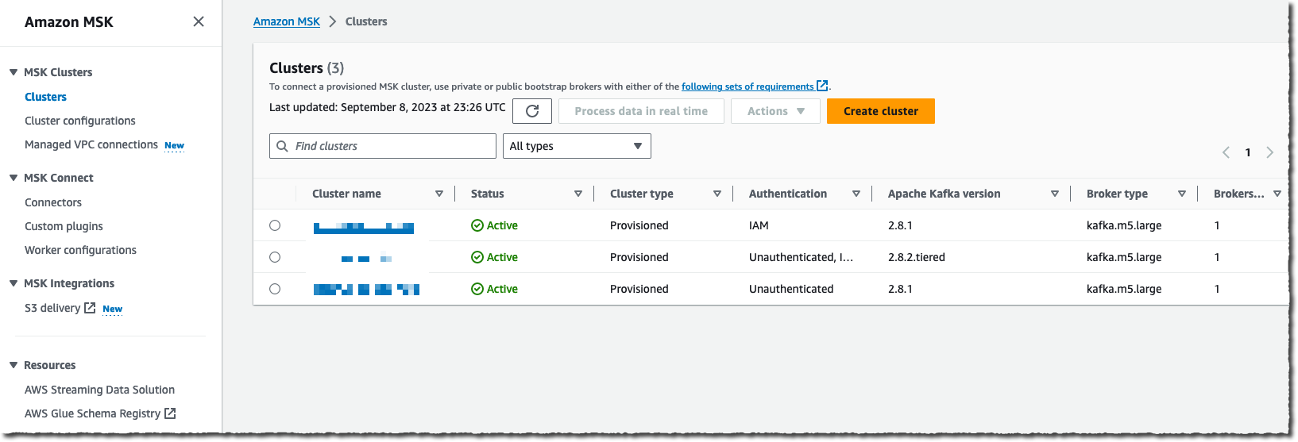Sort by Broker type column arrow

pyautogui.click(x=1182, y=194)
